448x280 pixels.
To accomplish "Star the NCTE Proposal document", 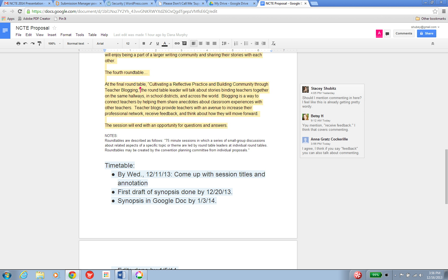I will coord(54,28).
